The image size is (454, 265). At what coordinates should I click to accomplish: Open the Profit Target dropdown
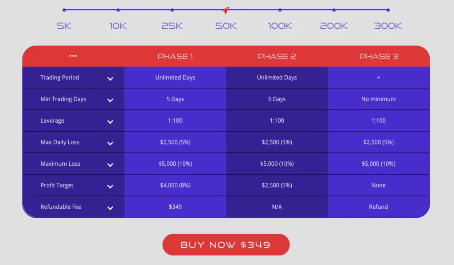110,186
